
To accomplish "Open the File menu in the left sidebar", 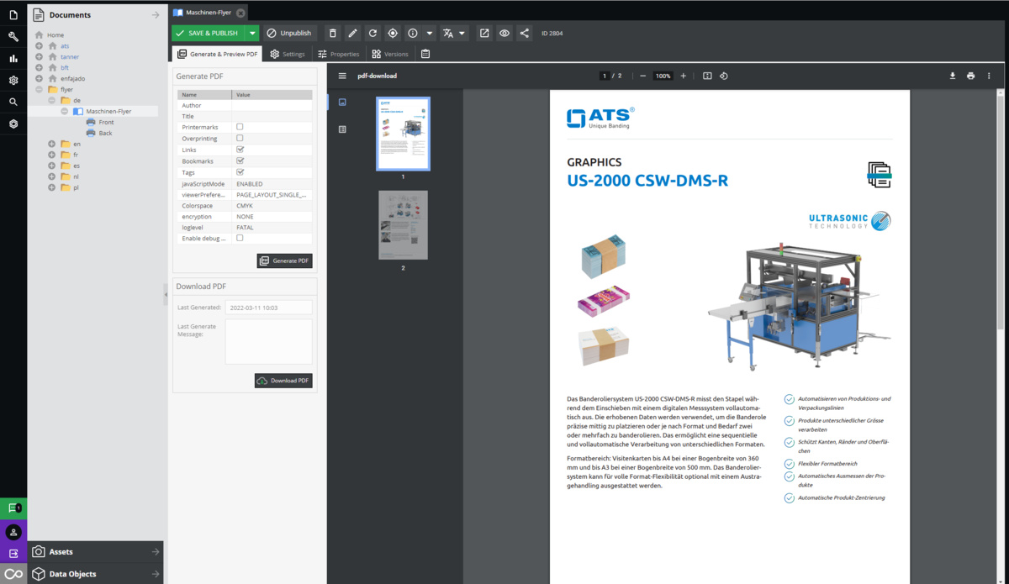I will 13,15.
